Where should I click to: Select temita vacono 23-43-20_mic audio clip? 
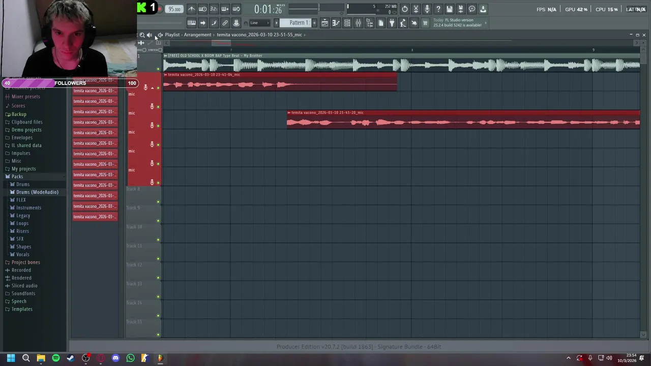click(x=463, y=119)
